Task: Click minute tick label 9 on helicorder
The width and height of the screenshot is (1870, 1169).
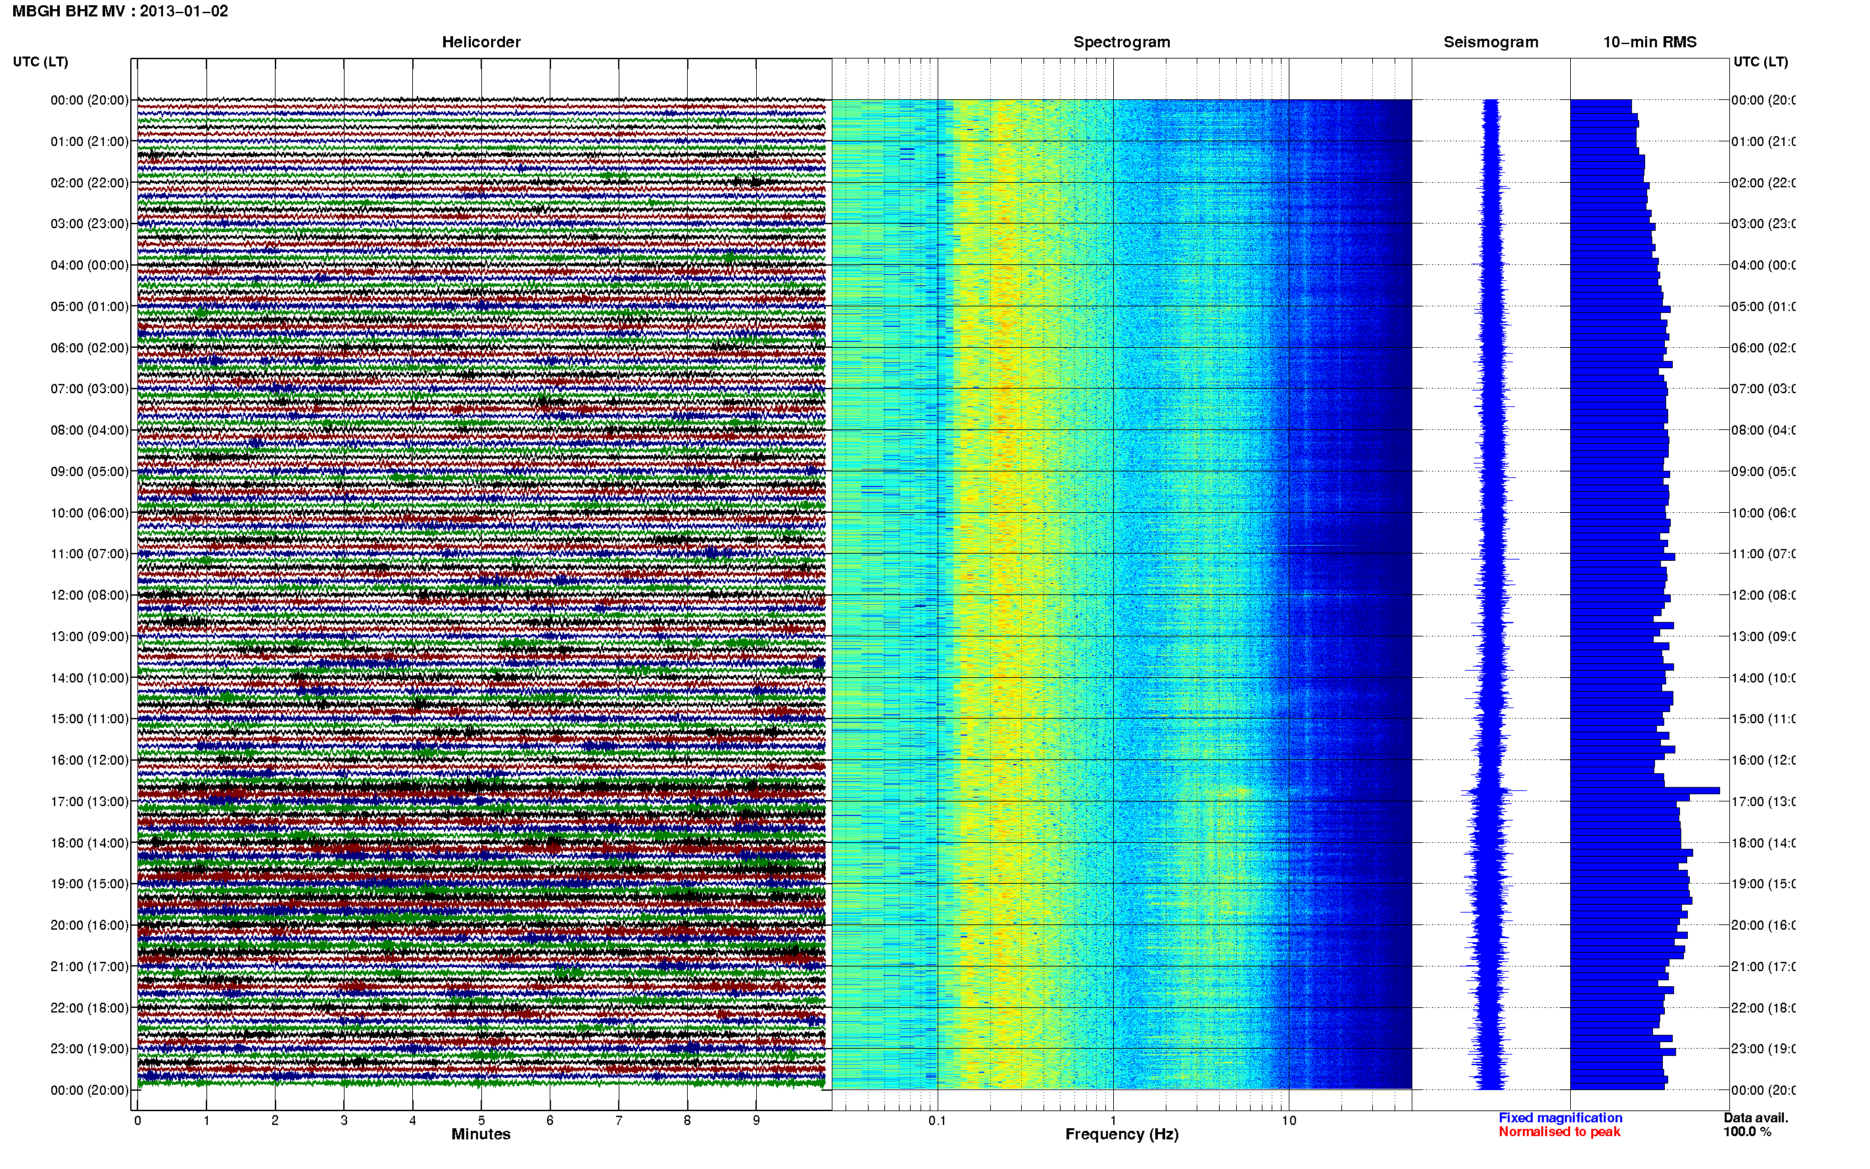Action: click(756, 1120)
